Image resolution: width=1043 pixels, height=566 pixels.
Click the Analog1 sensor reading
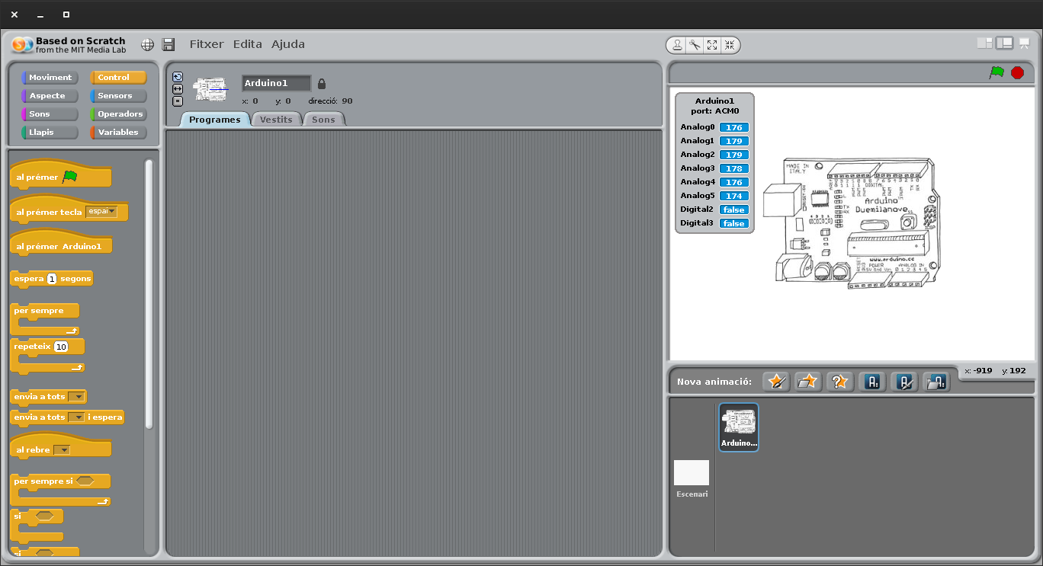[734, 142]
